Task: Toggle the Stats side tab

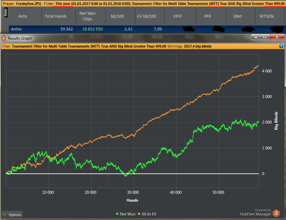Action: pyautogui.click(x=5, y=13)
